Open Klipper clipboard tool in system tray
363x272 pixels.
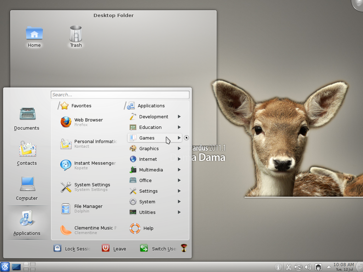click(289, 267)
